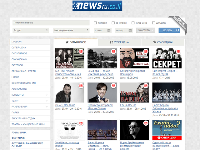Open 'Балет Бориса Эйфмана — Красная Жизель' link
The image size is (200, 150).
coord(165,108)
